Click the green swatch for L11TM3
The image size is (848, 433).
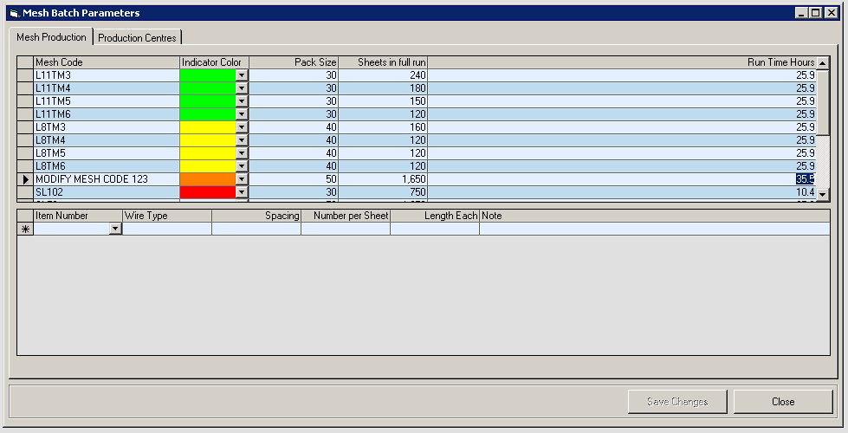pos(208,75)
